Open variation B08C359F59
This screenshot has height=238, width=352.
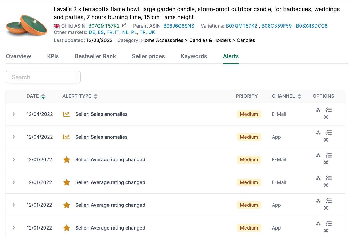276,26
